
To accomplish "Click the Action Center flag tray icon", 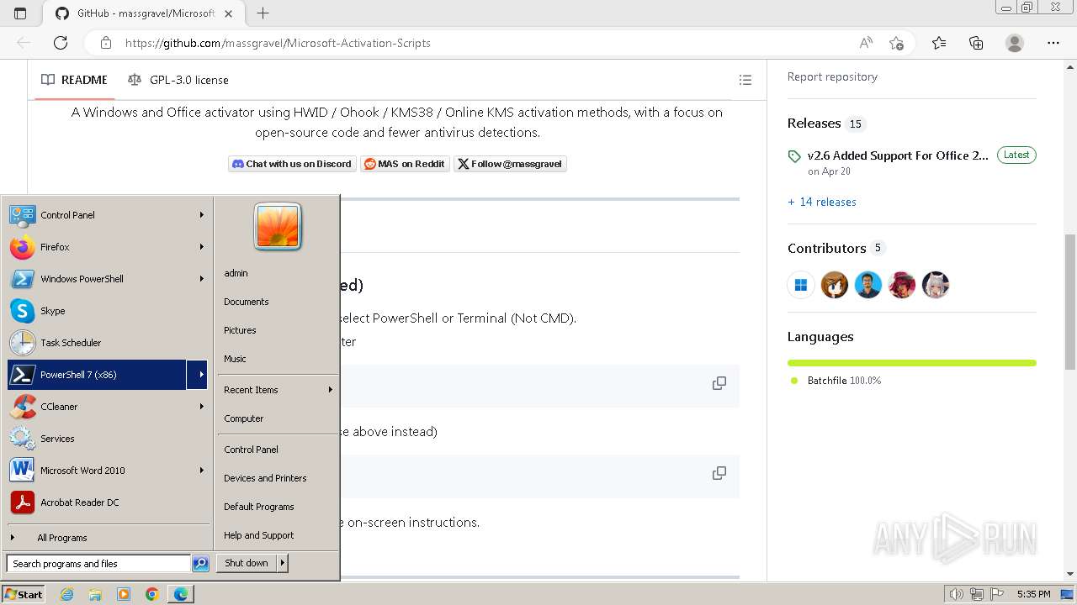I will (x=997, y=594).
